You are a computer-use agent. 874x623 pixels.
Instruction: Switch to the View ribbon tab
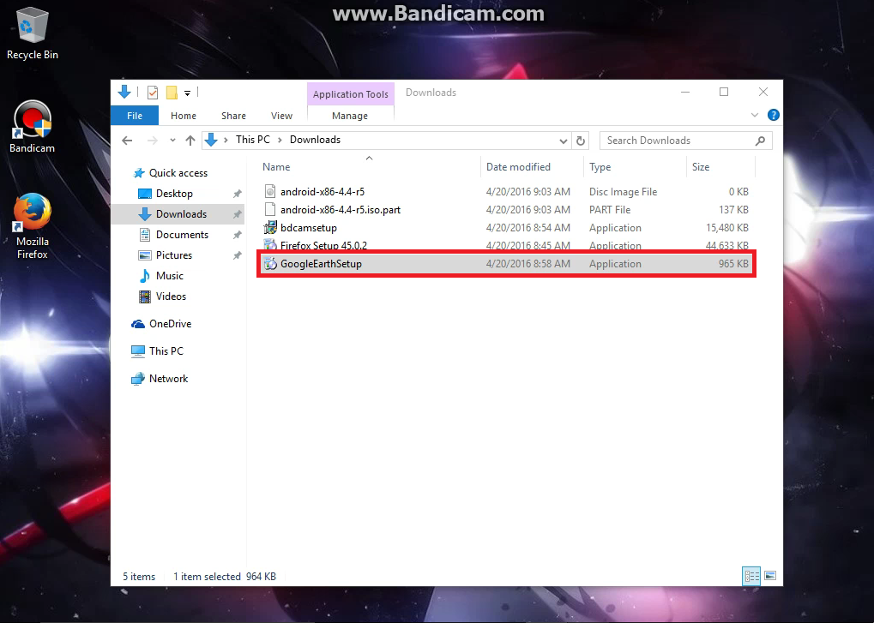pyautogui.click(x=281, y=116)
